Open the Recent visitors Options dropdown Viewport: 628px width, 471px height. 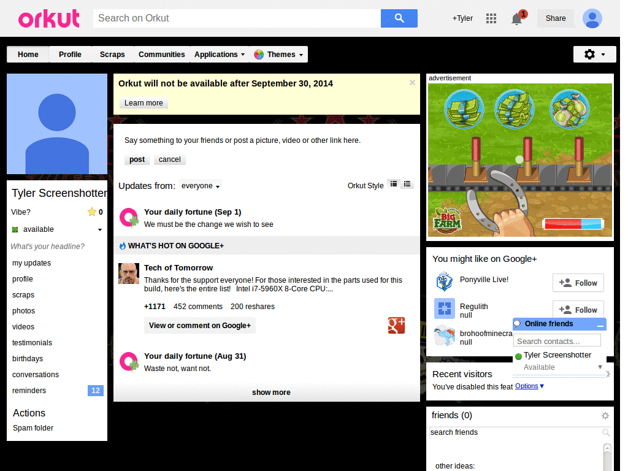coord(529,386)
